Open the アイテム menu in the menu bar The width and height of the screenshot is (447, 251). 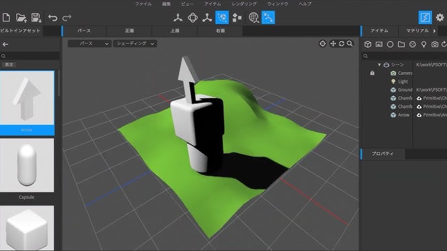pyautogui.click(x=212, y=4)
